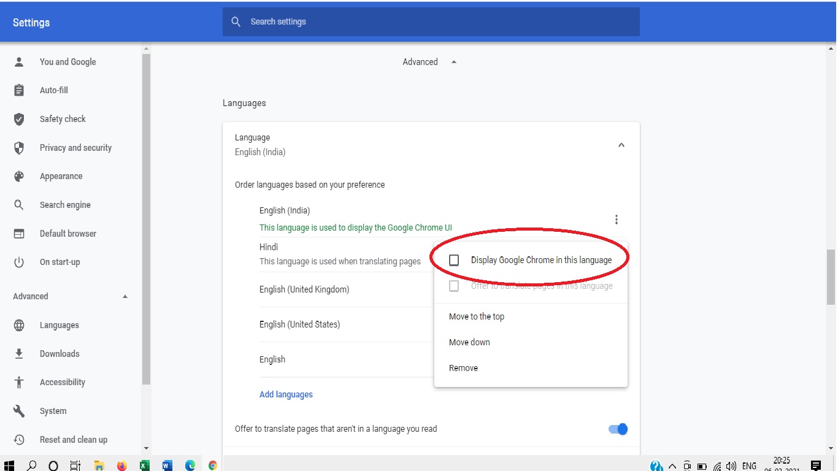
Task: Open three-dot menu for English (India)
Action: pos(617,220)
